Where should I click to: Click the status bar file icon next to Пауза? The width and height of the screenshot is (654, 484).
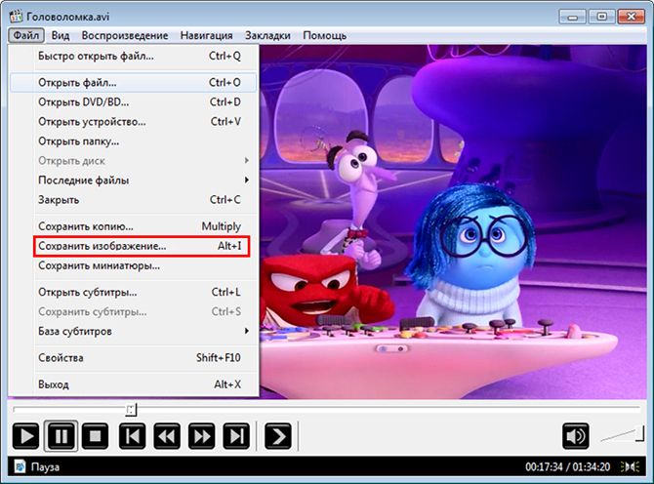point(20,466)
